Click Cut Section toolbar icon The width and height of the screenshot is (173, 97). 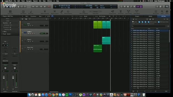coord(121,12)
